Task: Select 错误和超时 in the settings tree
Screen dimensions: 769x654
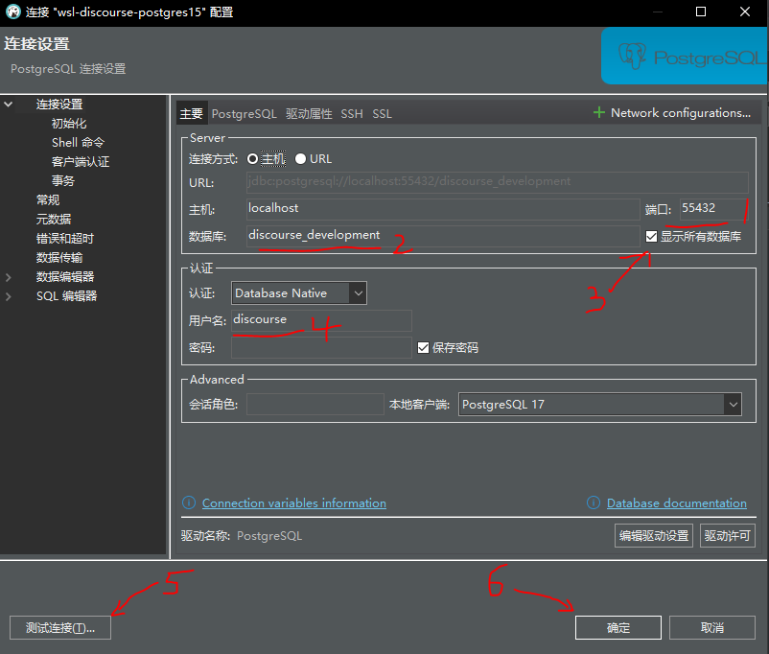Action: coord(65,239)
